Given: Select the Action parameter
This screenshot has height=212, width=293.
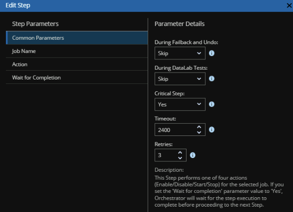Looking at the screenshot, I should (x=77, y=64).
